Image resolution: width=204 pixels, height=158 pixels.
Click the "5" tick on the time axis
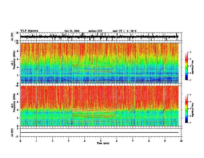(101, 141)
